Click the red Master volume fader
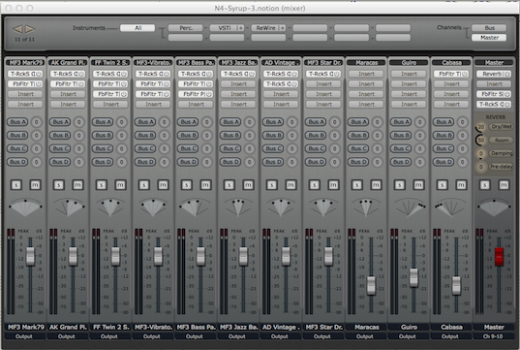520x350 pixels. coord(499,256)
